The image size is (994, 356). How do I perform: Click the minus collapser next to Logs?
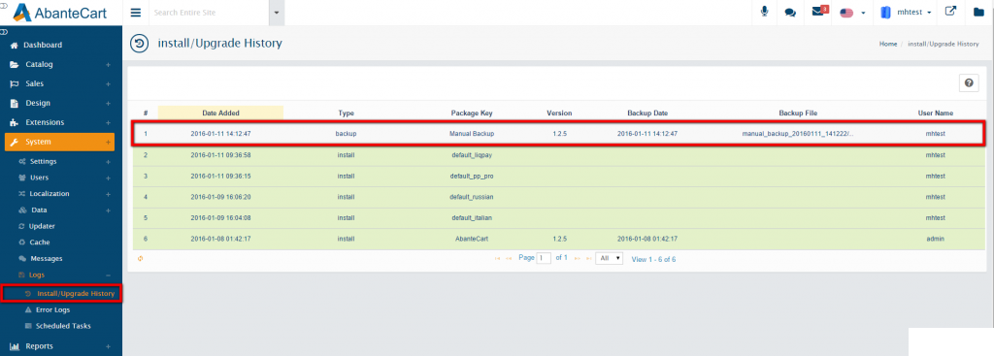coord(109,275)
